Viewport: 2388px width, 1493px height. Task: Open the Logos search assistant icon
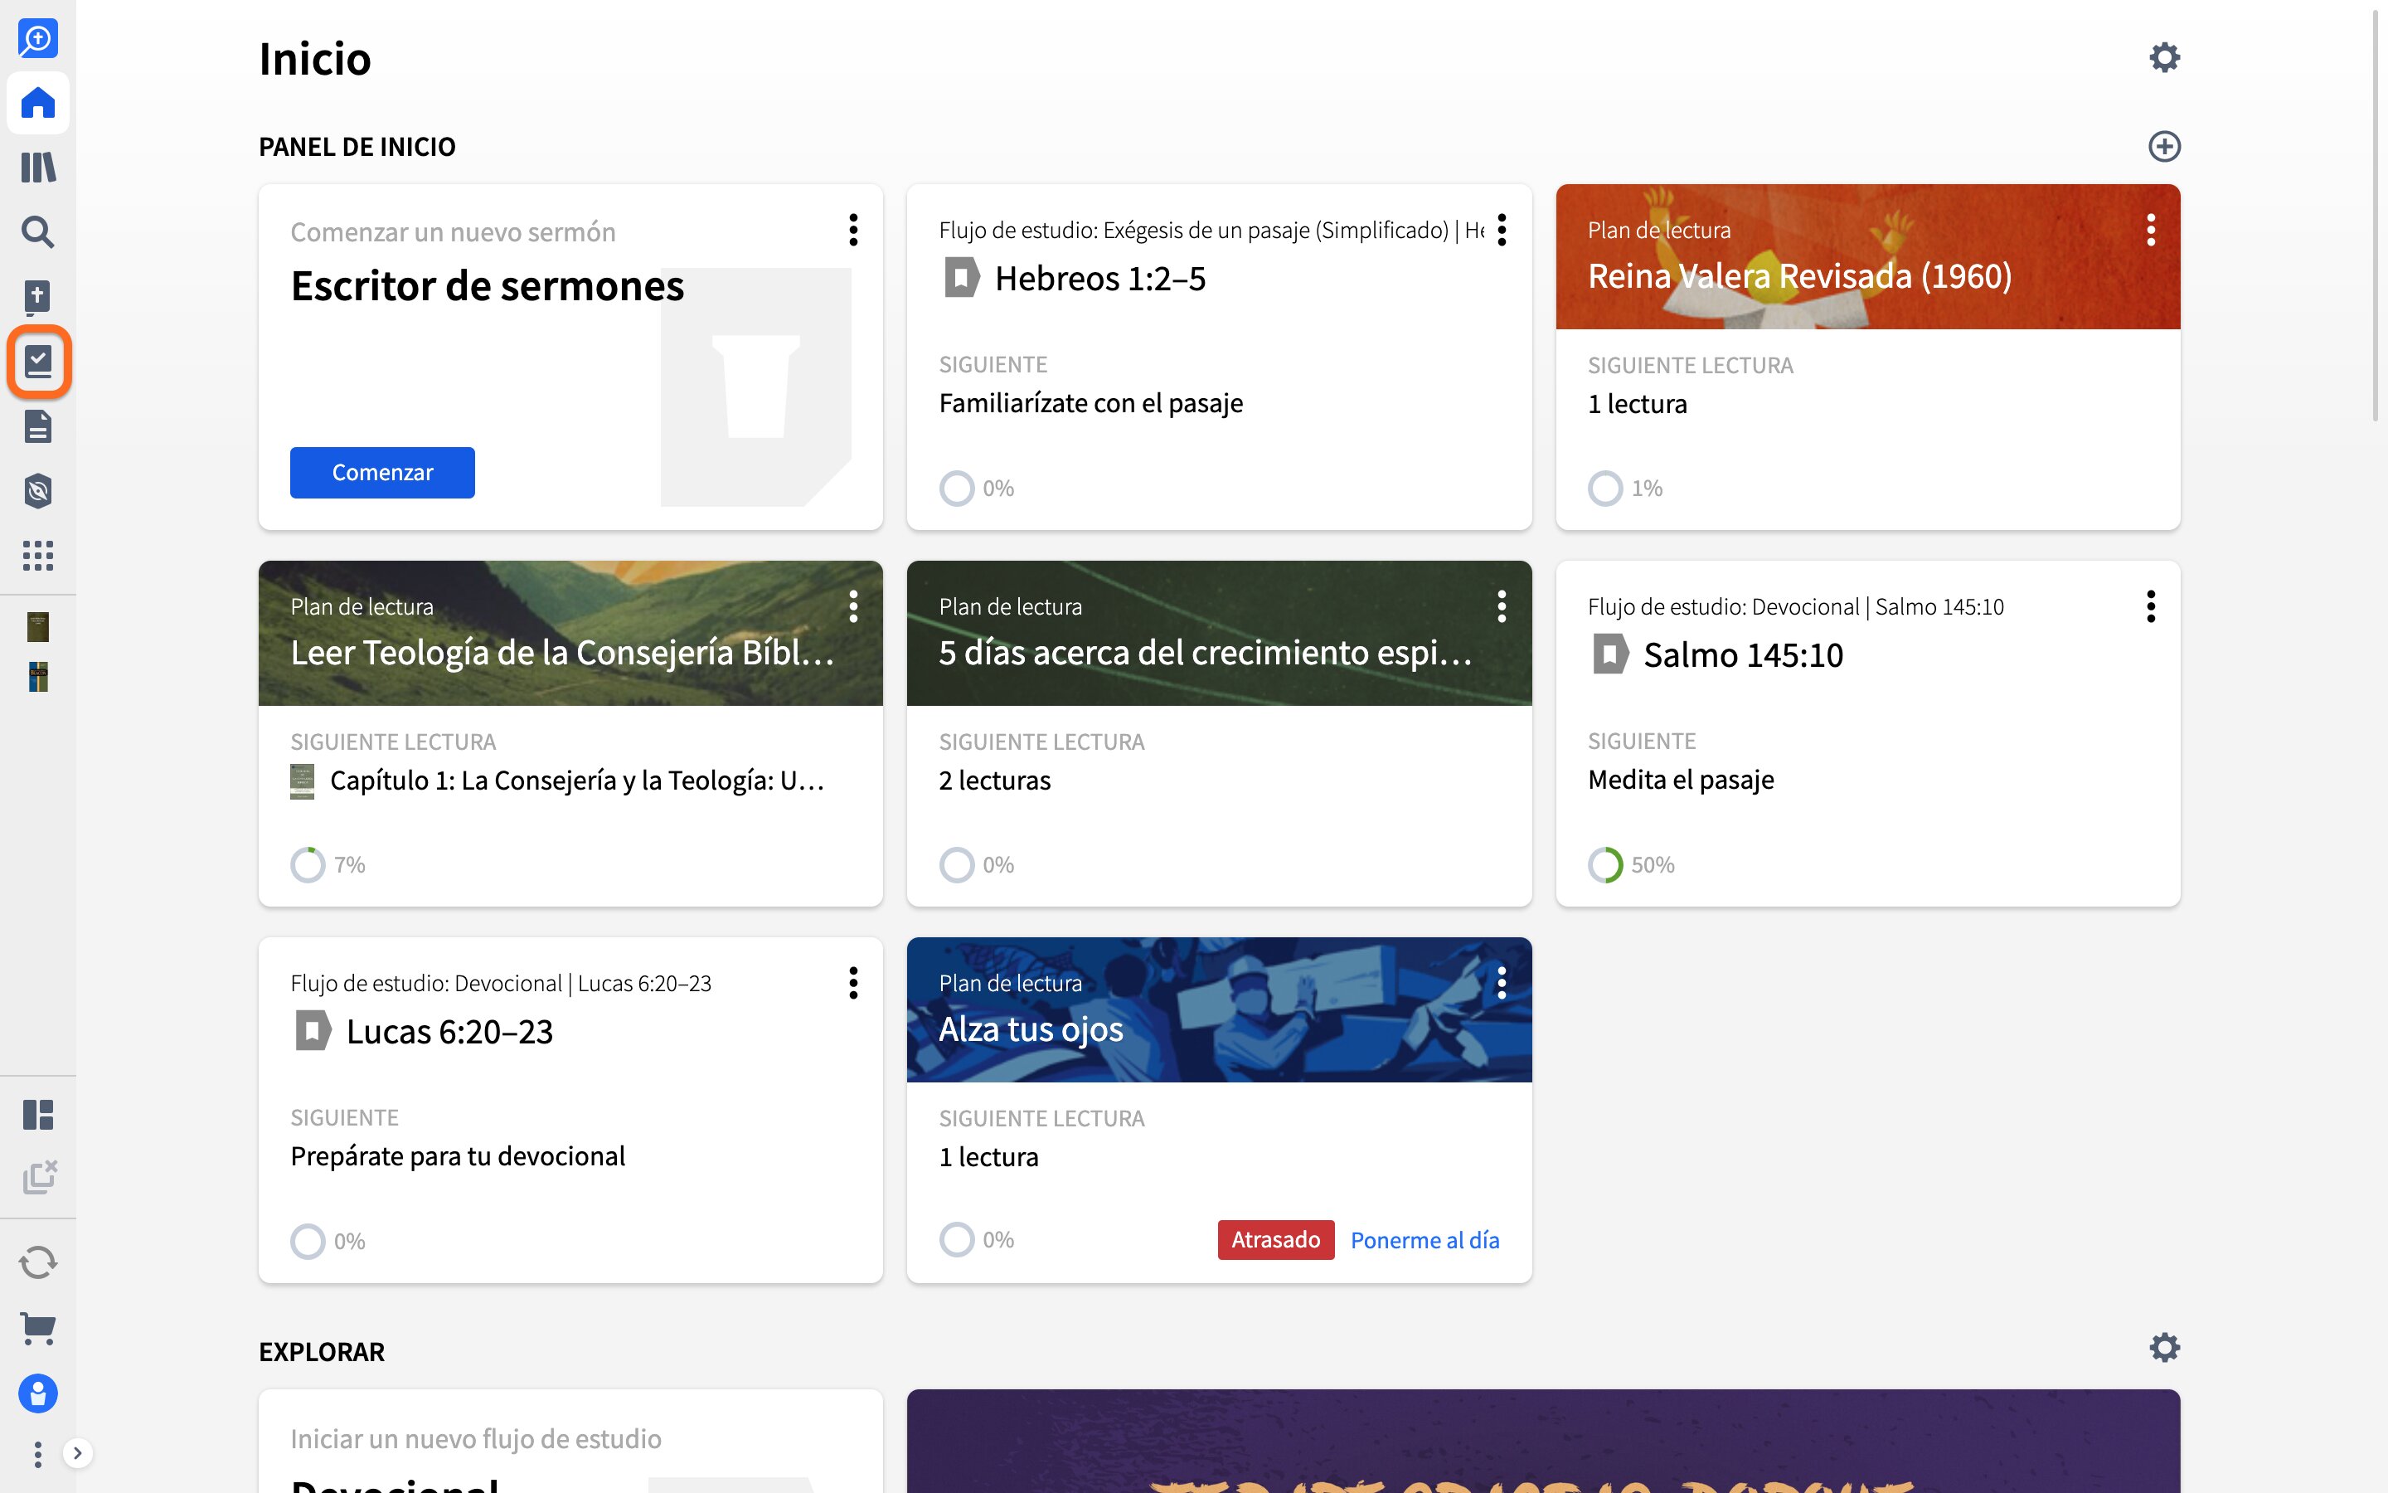(37, 38)
